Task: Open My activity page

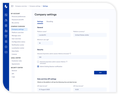Action: click(x=15, y=23)
